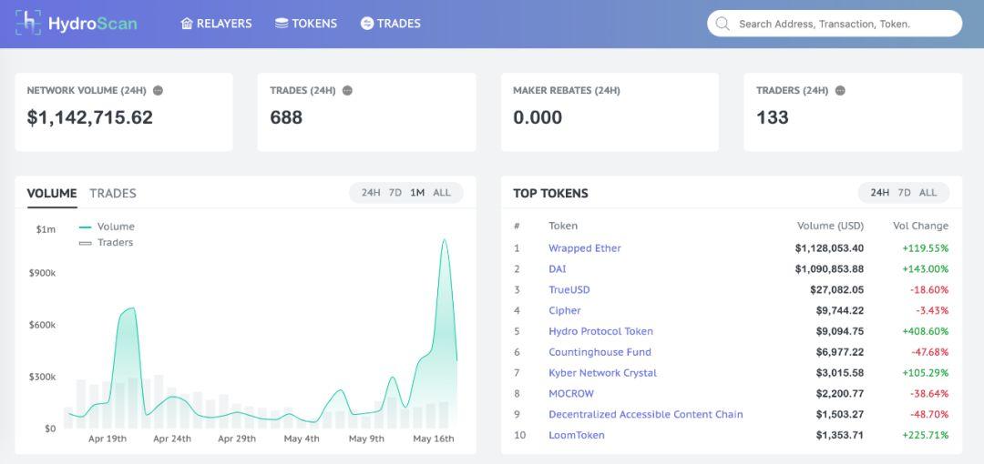Select 24H range on volume chart
Screen dimensions: 984x464
371,193
